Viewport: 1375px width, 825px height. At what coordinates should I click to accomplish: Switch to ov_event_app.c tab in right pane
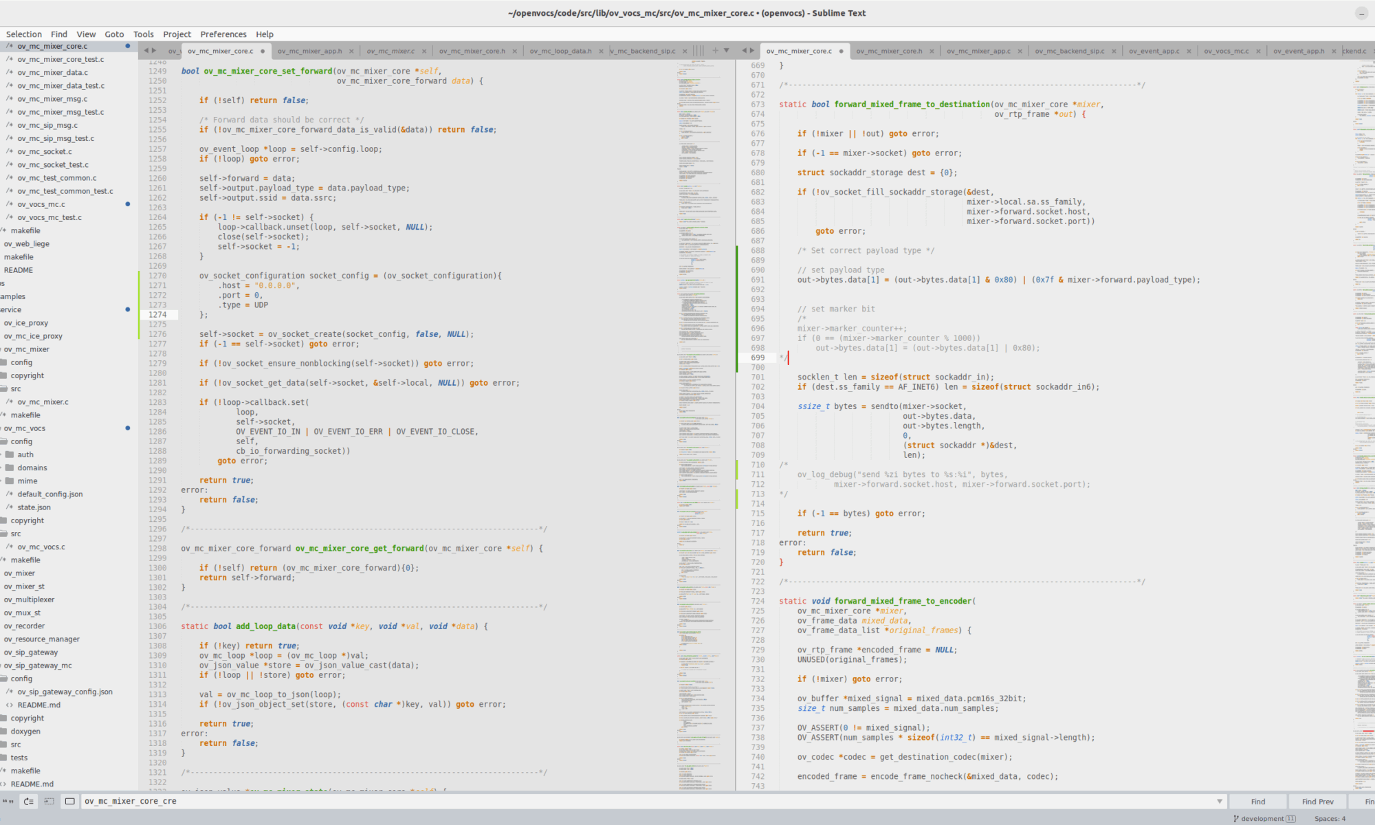click(1154, 51)
